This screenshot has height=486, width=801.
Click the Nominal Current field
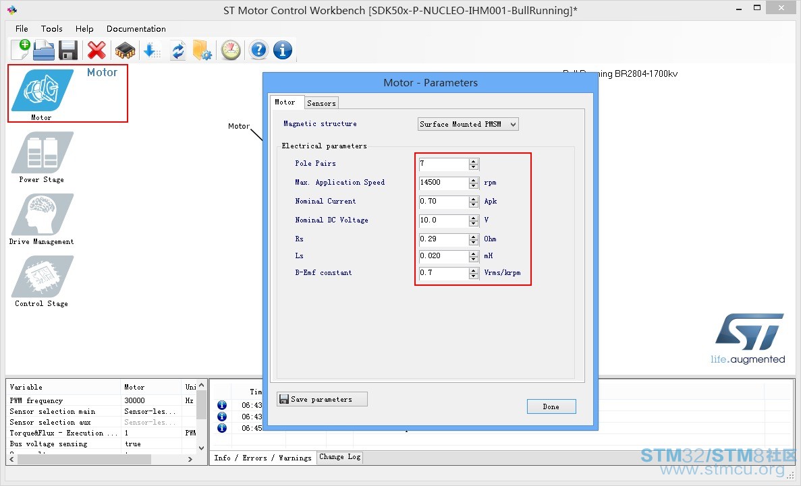pos(443,202)
